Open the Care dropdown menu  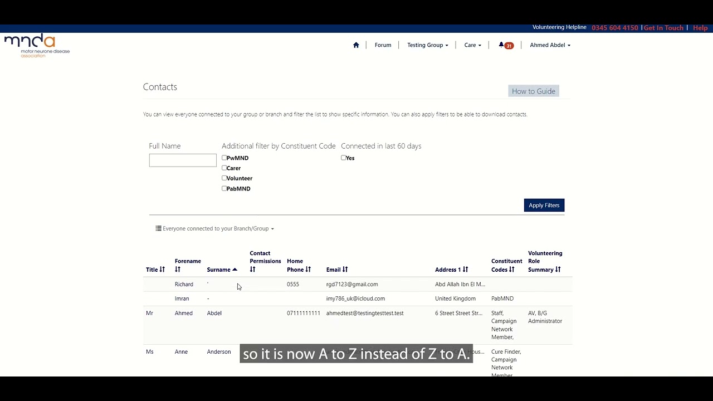(472, 45)
